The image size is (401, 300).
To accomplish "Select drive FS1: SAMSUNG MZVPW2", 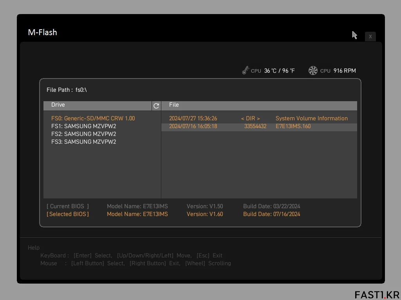I will tap(84, 126).
